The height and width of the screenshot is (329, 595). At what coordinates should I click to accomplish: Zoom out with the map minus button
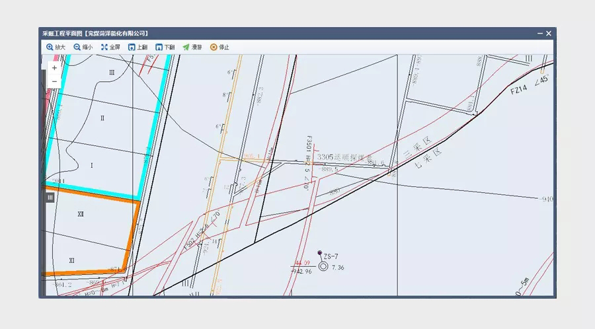(54, 81)
